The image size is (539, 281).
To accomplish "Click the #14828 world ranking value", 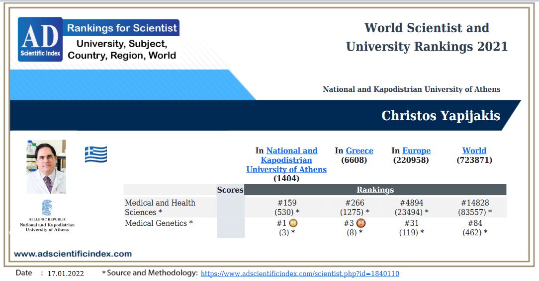I will [x=474, y=203].
